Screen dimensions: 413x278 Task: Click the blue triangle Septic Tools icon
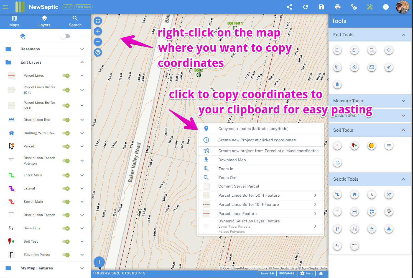tap(389, 229)
